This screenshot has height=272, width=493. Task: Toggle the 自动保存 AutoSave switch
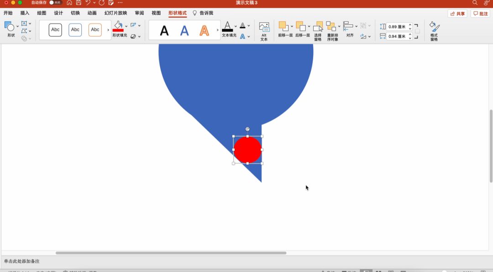[55, 3]
